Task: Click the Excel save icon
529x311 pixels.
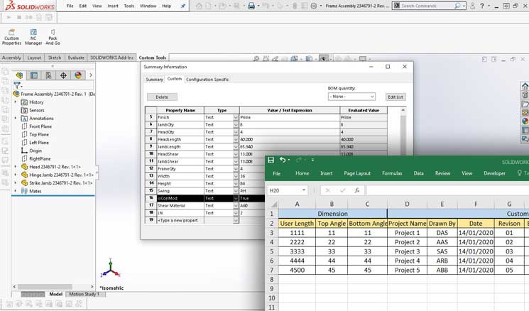Action: coord(271,160)
